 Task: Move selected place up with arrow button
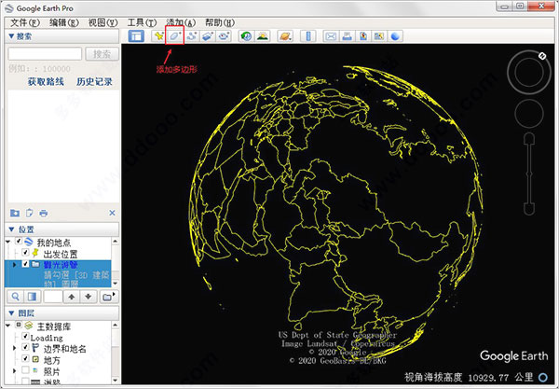coord(72,297)
